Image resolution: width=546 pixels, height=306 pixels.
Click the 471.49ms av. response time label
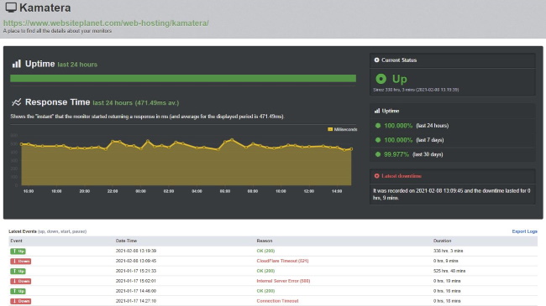point(157,102)
